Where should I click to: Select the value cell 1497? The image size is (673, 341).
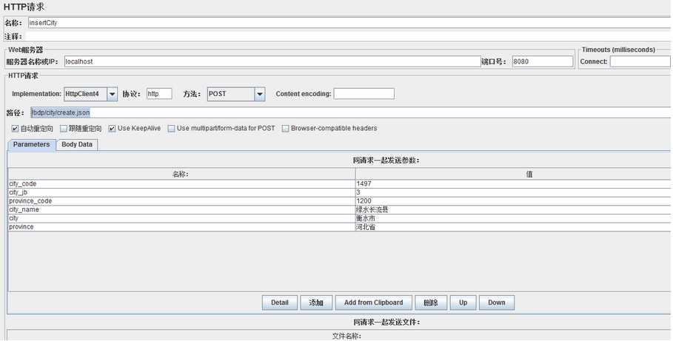(514, 184)
